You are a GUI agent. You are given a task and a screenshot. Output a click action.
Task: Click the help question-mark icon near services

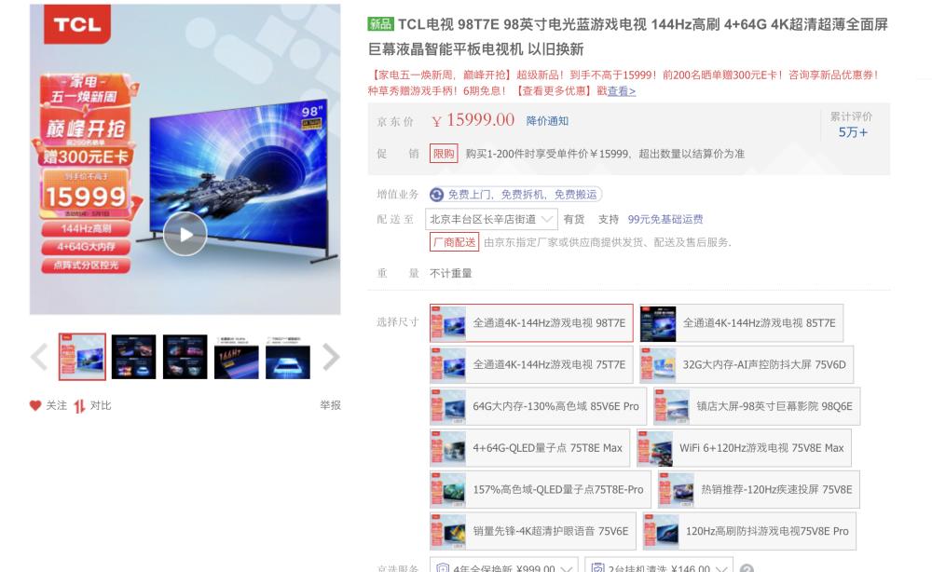pyautogui.click(x=747, y=568)
